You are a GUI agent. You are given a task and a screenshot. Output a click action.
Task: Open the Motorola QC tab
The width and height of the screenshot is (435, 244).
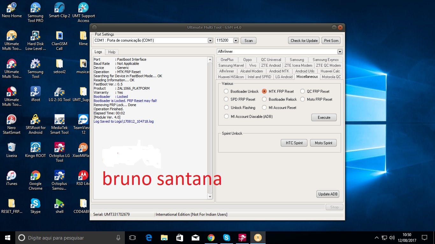(x=331, y=77)
